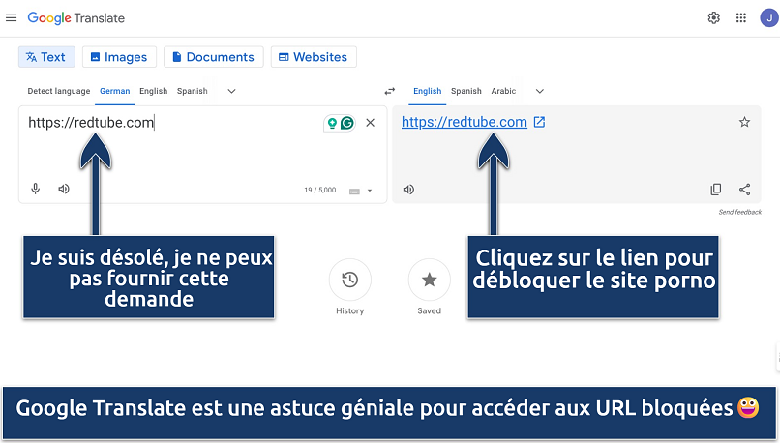Expand the source language list

click(231, 91)
